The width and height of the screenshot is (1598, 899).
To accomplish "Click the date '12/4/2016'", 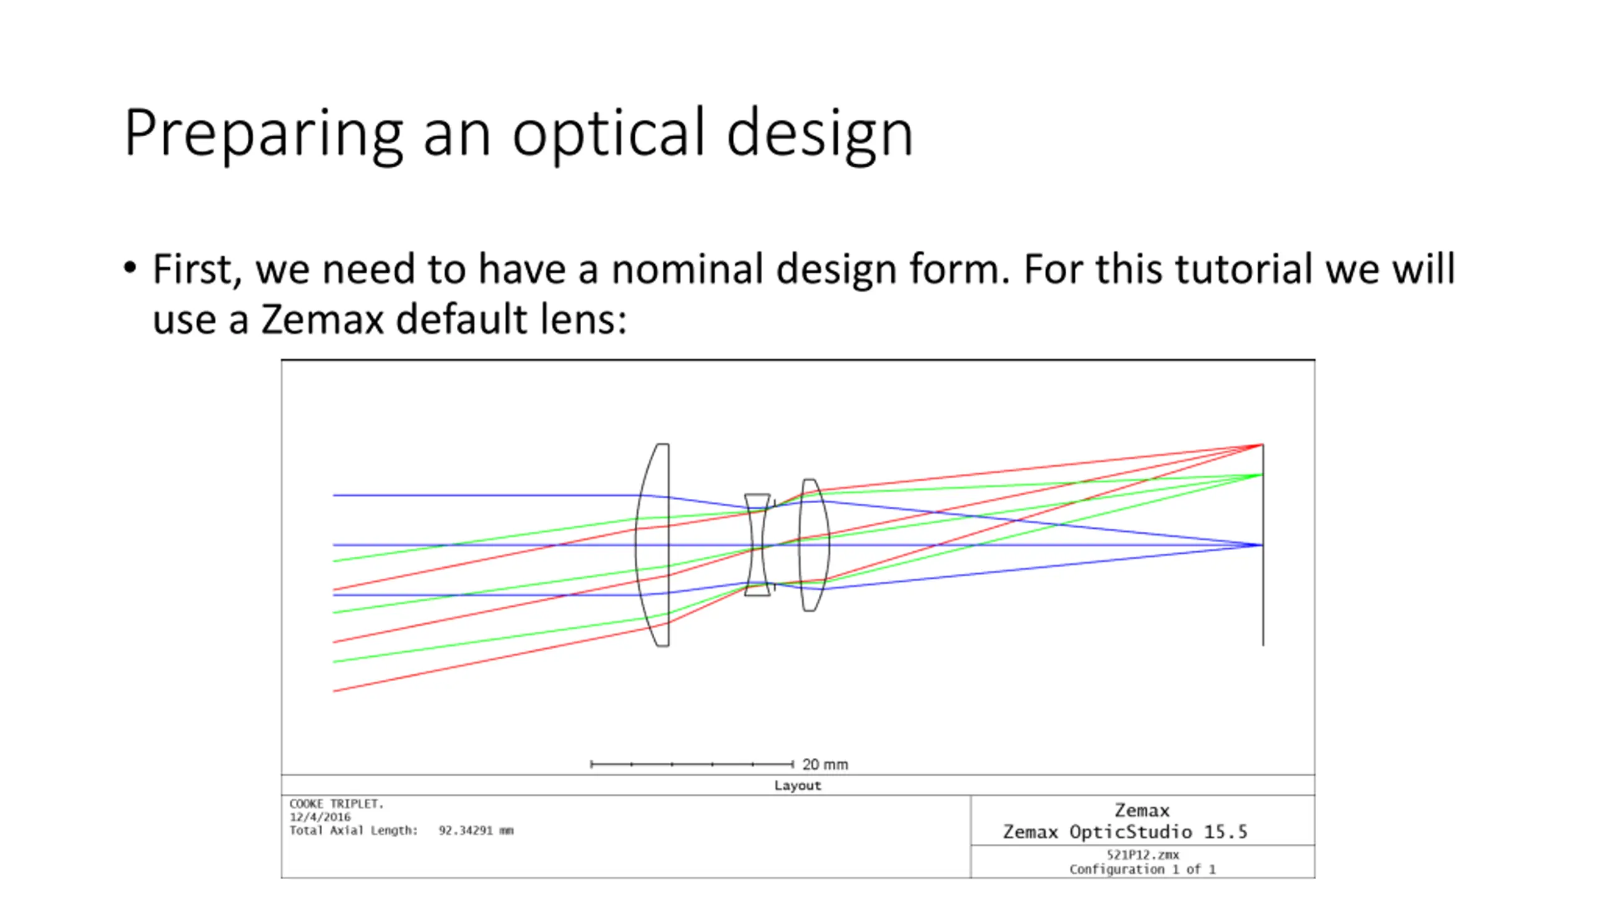I will pos(320,817).
